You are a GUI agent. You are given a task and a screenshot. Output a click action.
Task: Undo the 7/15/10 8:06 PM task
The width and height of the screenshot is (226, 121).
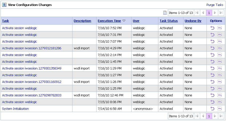point(212,102)
